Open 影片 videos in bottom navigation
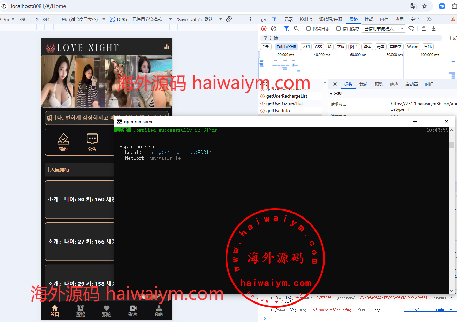 133,311
